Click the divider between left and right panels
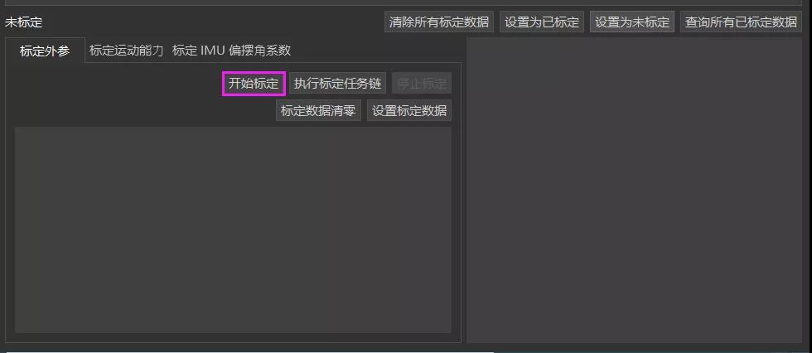Screen dimensions: 812x353 (x=464, y=190)
